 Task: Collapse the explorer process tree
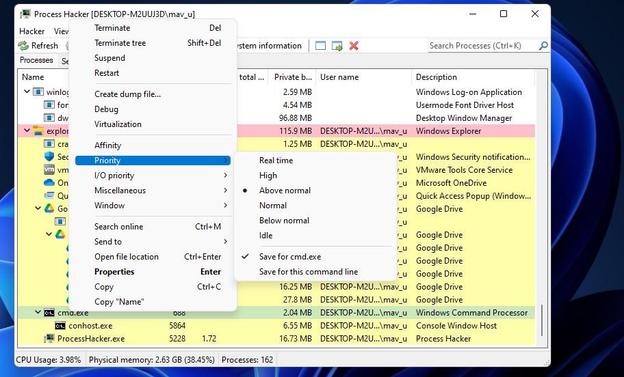tap(27, 130)
